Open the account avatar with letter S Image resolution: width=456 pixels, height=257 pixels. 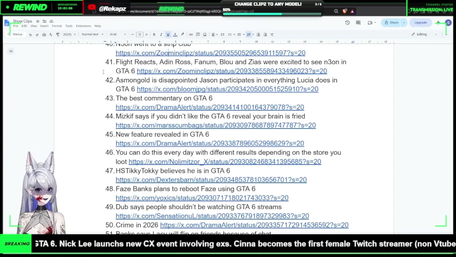point(448,23)
